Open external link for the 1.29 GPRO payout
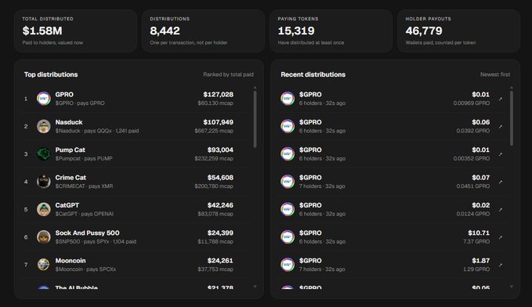Image resolution: width=532 pixels, height=307 pixels. pos(501,265)
